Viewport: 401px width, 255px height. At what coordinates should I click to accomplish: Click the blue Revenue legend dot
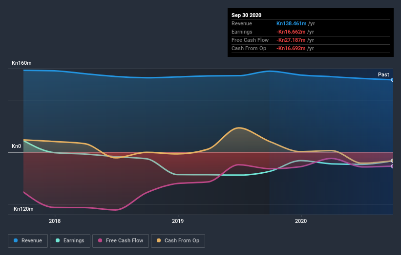coord(16,240)
